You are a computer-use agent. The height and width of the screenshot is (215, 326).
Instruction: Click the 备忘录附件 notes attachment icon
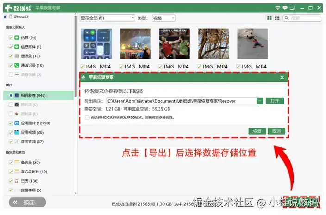[x=17, y=172]
